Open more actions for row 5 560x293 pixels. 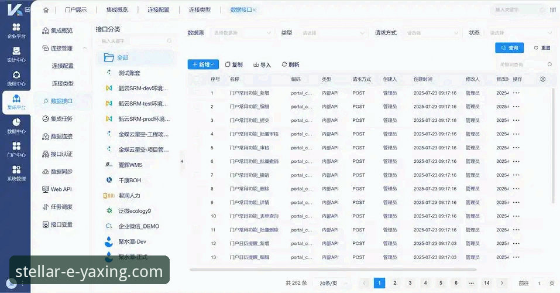click(x=516, y=148)
